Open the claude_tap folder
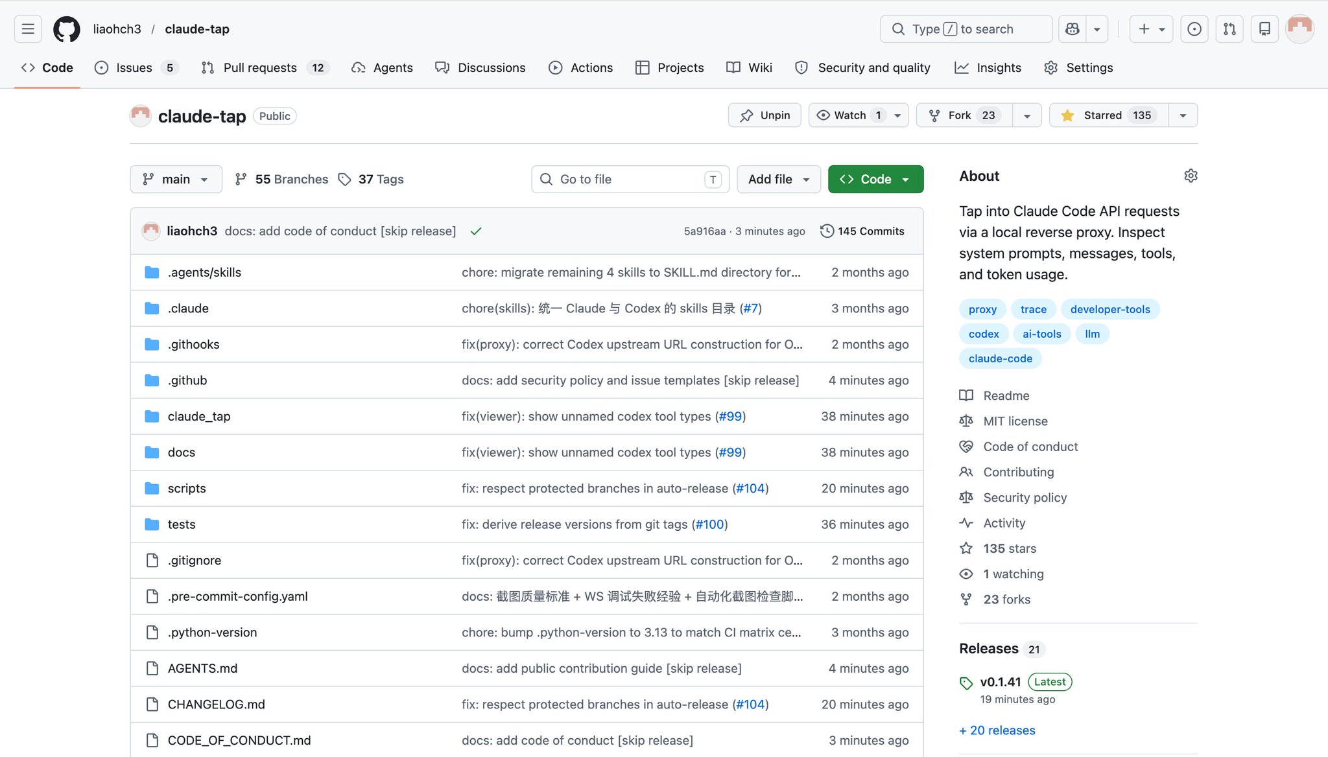 (199, 416)
